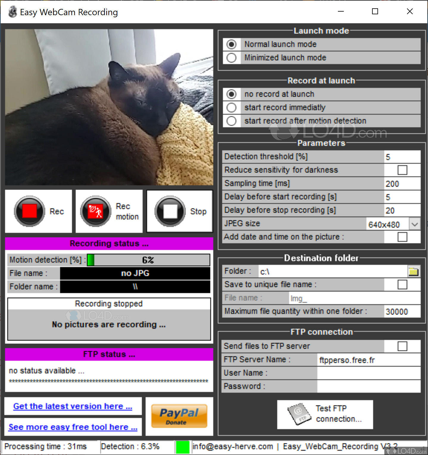This screenshot has width=428, height=455.
Task: Open folder browser icon next to Folder field
Action: 413,271
